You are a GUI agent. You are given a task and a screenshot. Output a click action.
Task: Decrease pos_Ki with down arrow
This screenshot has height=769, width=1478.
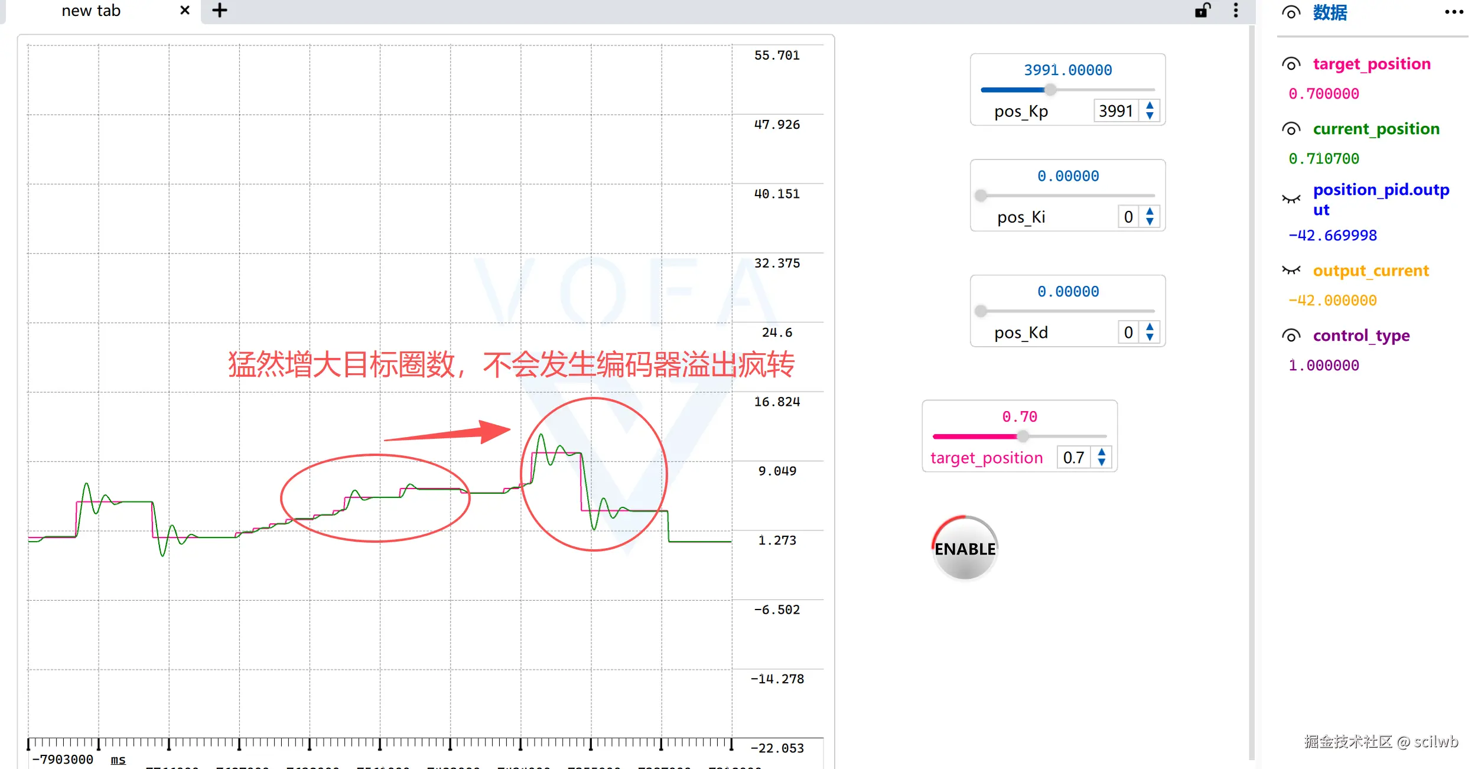click(x=1150, y=222)
